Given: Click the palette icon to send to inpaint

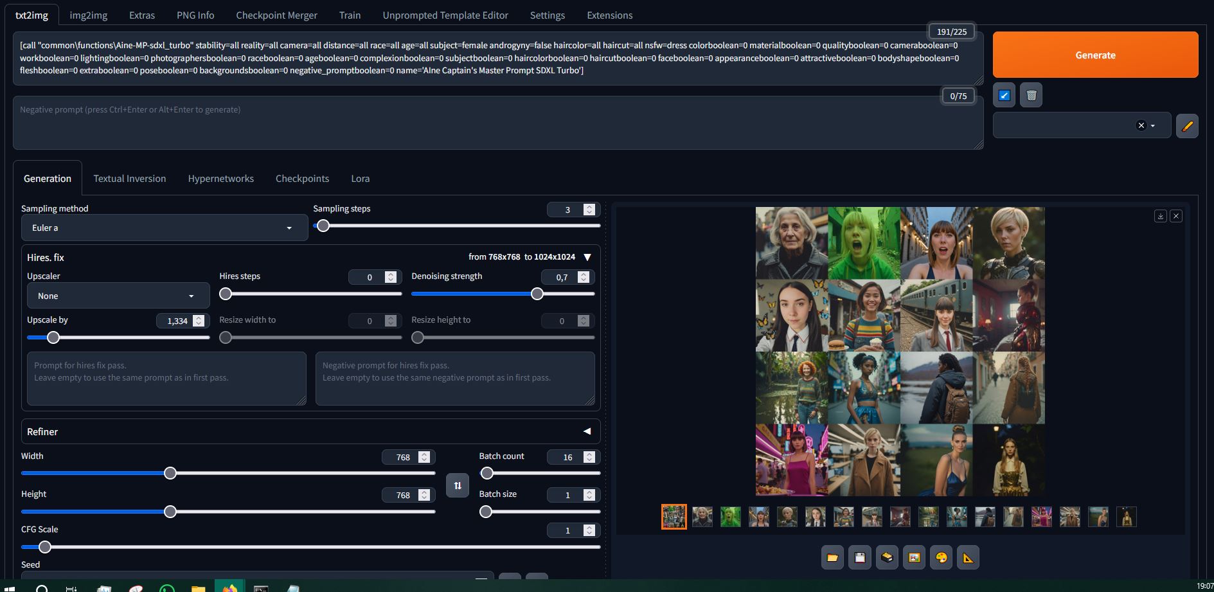Looking at the screenshot, I should point(941,558).
